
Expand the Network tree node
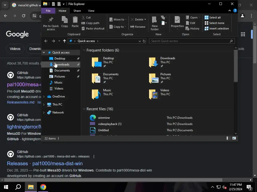tap(44, 112)
